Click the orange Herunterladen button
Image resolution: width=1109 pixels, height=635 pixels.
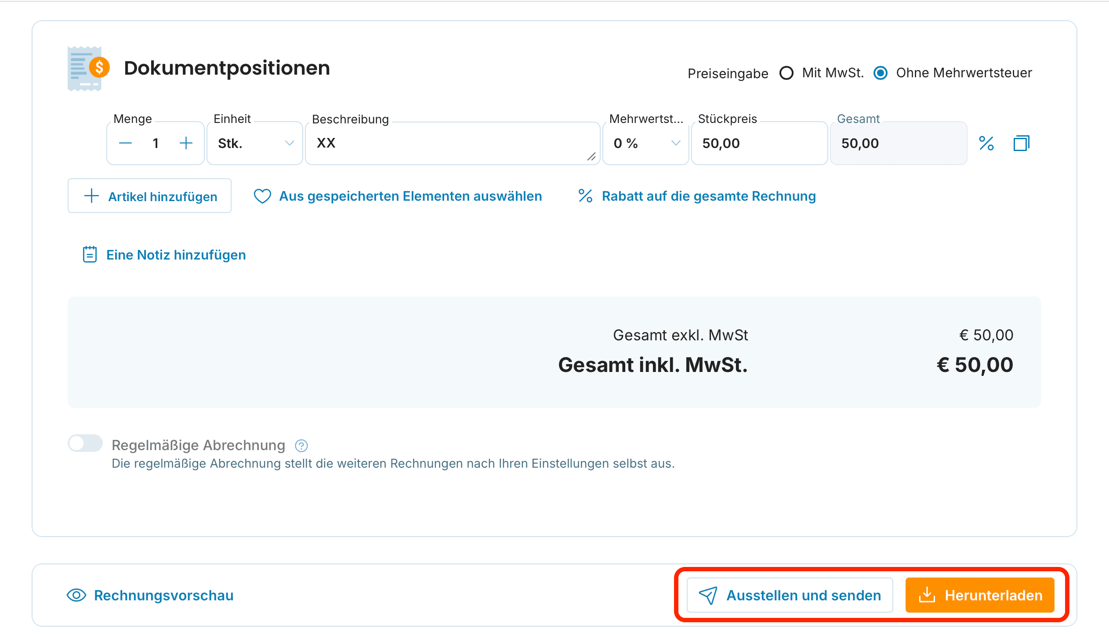980,595
